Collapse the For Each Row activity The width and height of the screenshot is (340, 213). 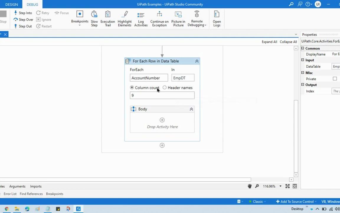[197, 61]
